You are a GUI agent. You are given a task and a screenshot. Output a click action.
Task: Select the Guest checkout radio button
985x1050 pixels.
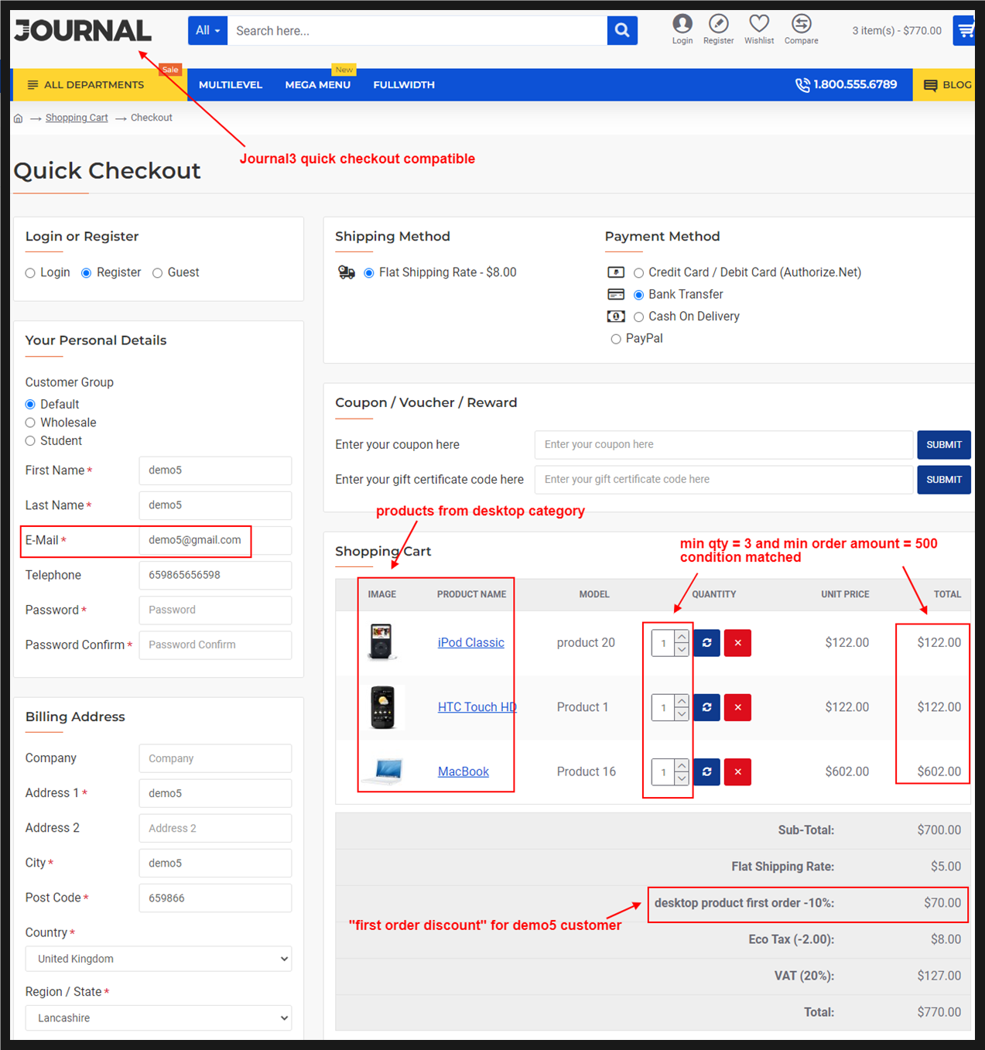[x=157, y=272]
